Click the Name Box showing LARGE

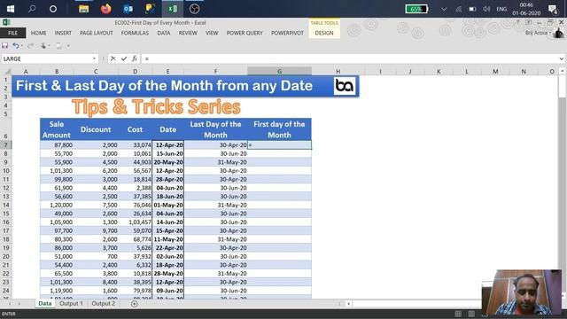point(46,58)
